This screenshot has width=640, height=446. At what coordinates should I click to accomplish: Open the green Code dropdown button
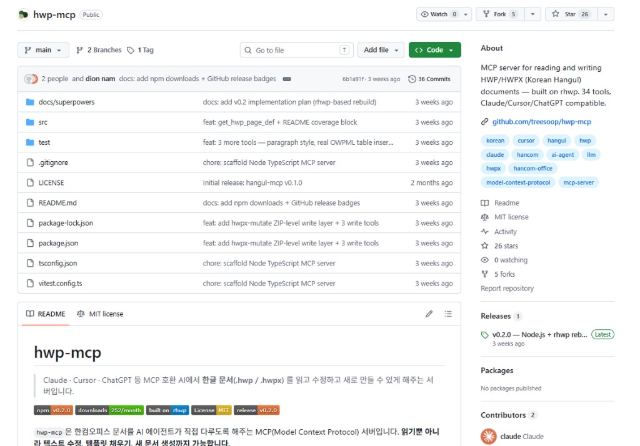pos(435,50)
